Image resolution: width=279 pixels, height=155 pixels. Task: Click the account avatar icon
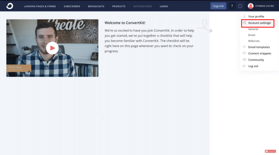coord(251,6)
